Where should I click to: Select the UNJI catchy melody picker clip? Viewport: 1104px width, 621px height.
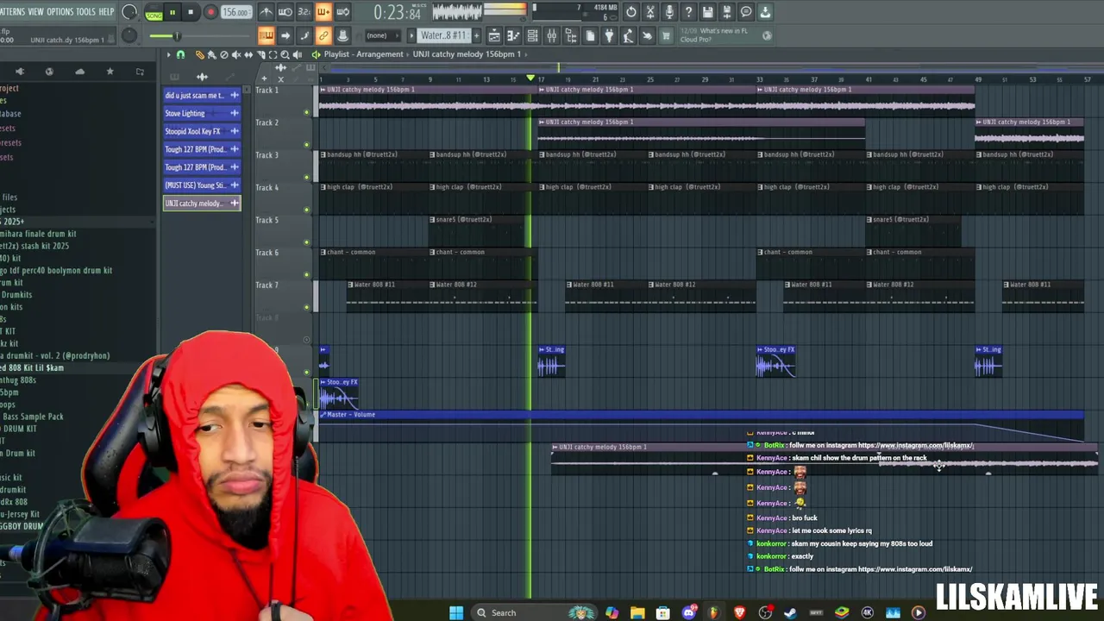202,204
